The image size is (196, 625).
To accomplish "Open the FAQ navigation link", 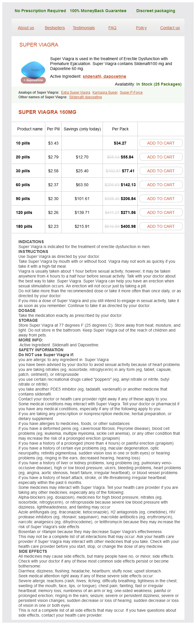I will pyautogui.click(x=112, y=28).
